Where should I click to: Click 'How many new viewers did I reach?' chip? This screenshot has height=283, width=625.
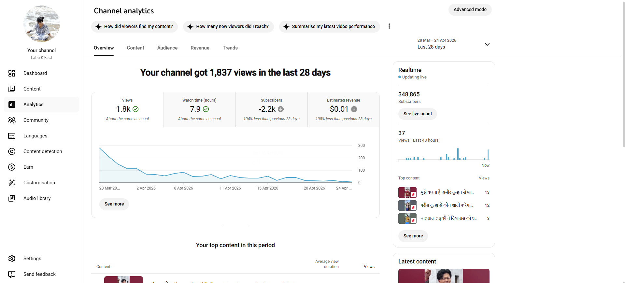228,26
